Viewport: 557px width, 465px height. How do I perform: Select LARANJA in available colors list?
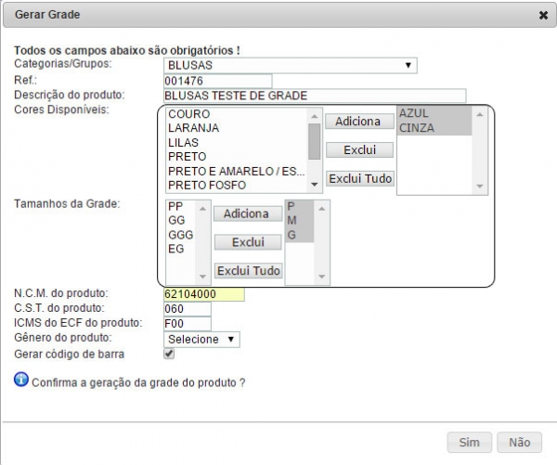tap(237, 128)
